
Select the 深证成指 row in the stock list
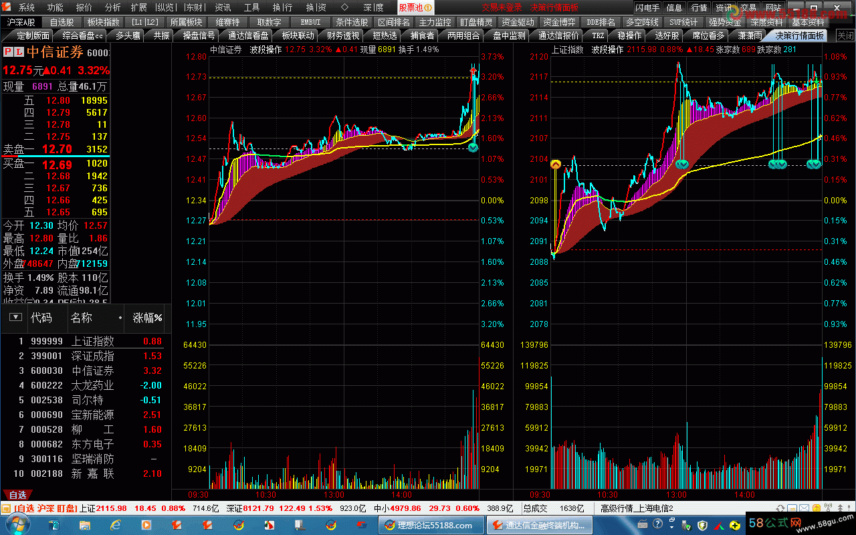[x=86, y=356]
